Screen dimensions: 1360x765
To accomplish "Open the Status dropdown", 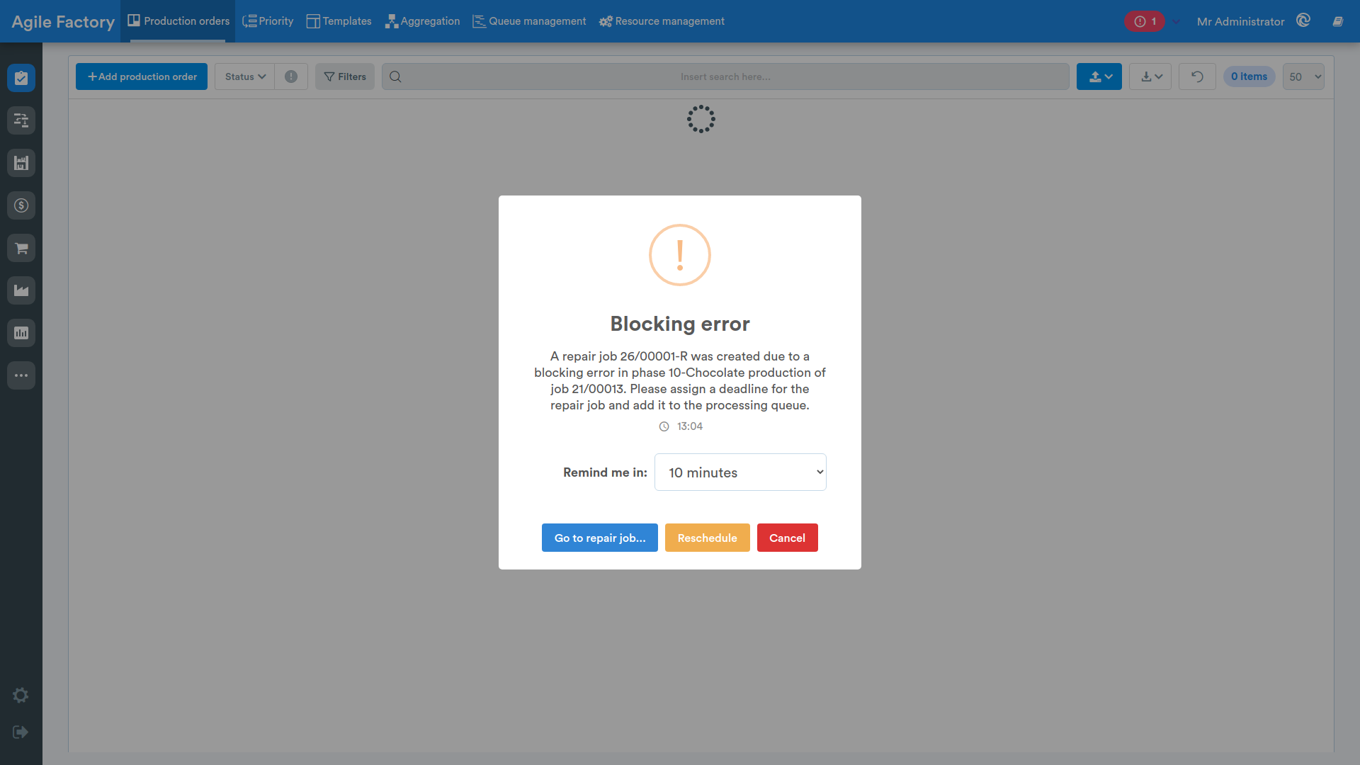I will click(x=245, y=76).
